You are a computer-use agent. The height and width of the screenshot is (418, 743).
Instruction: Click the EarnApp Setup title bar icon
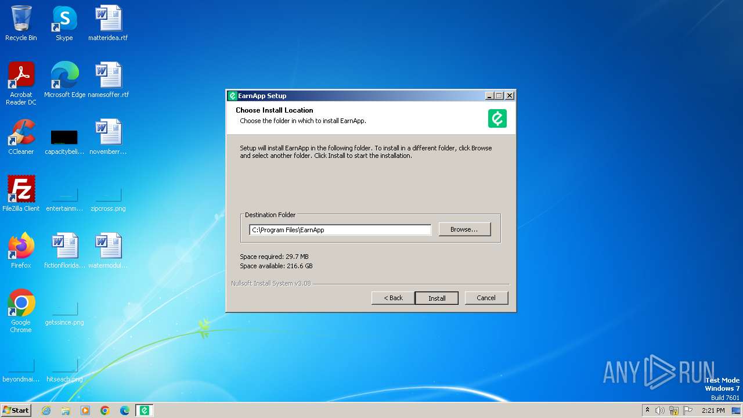pos(233,96)
